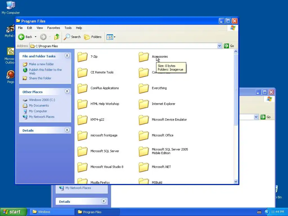Select Microsoft SQL Server 2005 Mobile Edition folder
288x216 pixels.
pos(144,152)
